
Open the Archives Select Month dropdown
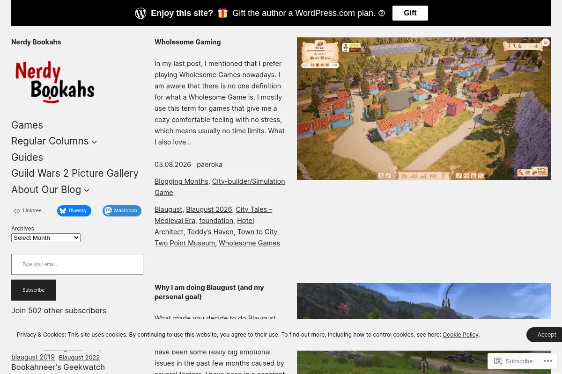46,237
